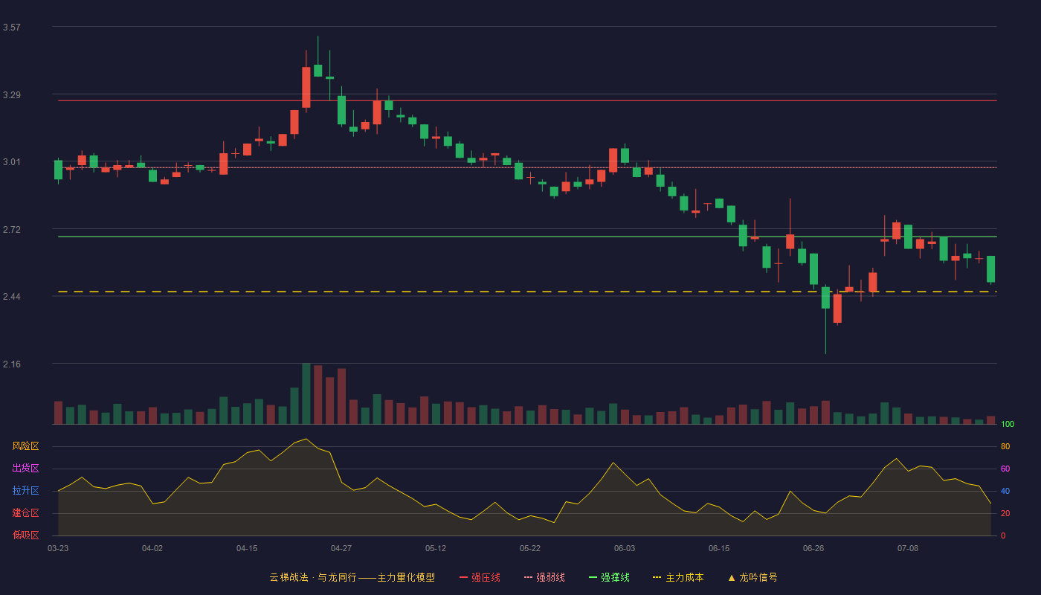Click the green 100 indicator axis value
The height and width of the screenshot is (595, 1041).
point(1008,424)
